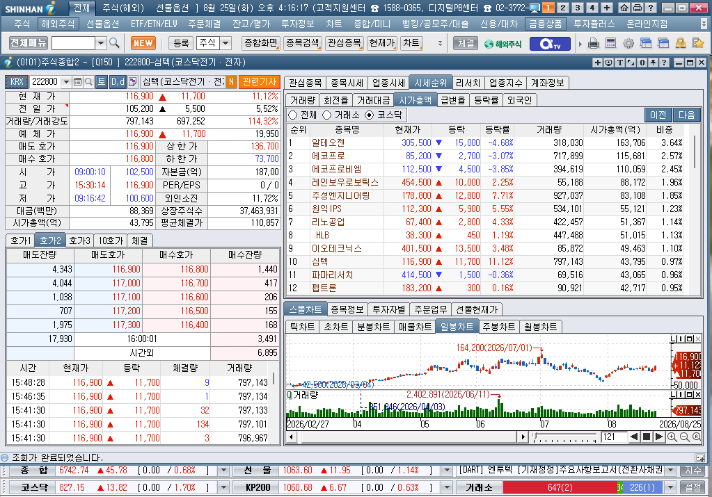Image resolution: width=712 pixels, height=497 pixels.
Task: Expand the toolbar overflow double-arrow
Action: point(440,44)
